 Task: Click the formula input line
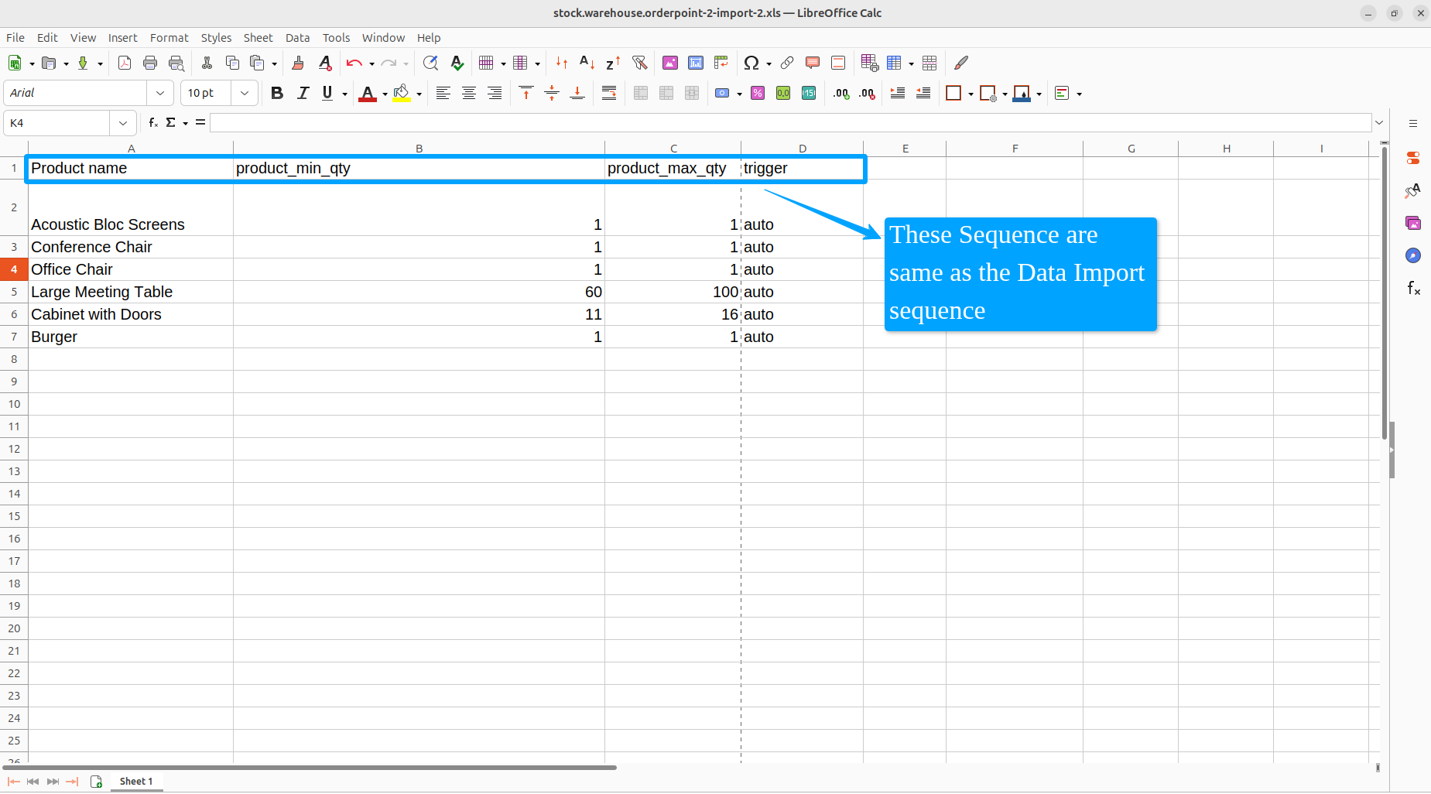[x=790, y=123]
